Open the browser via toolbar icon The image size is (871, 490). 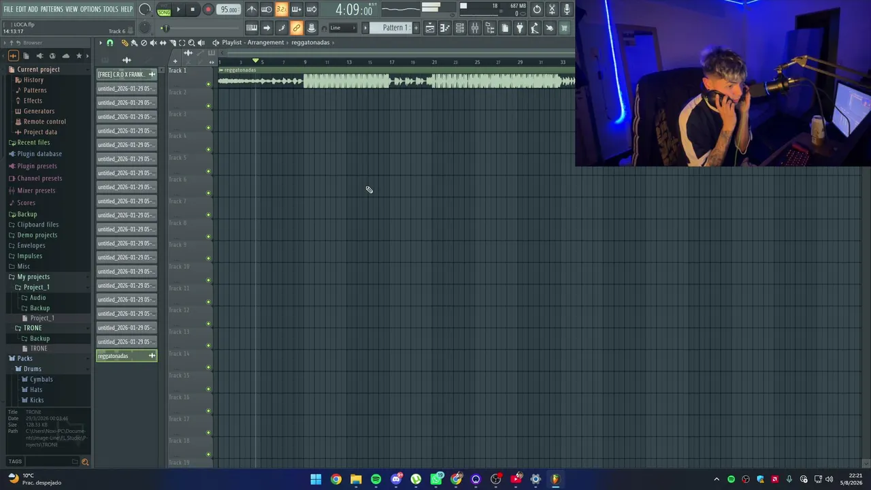coord(490,28)
